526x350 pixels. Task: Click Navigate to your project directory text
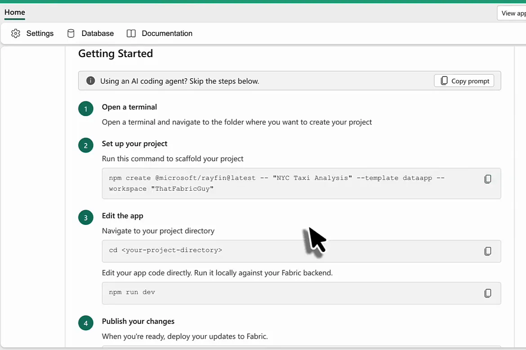(x=158, y=231)
